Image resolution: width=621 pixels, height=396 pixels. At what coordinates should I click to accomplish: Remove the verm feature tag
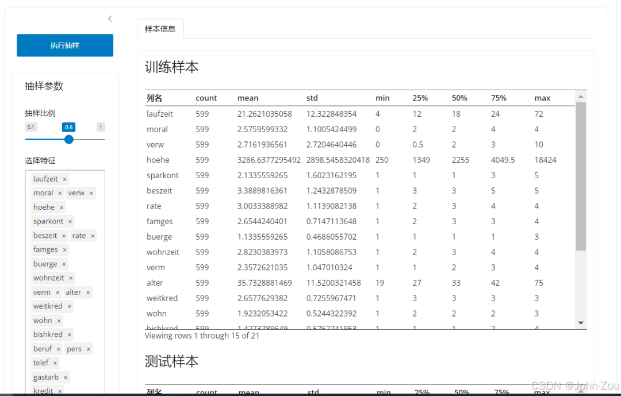pyautogui.click(x=57, y=292)
